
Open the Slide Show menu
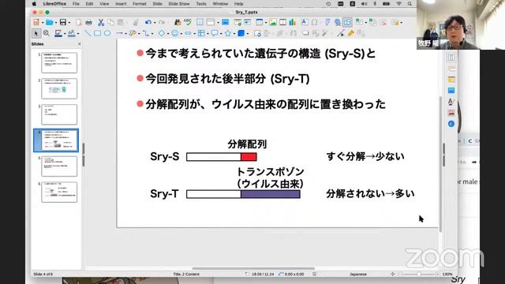pyautogui.click(x=179, y=4)
